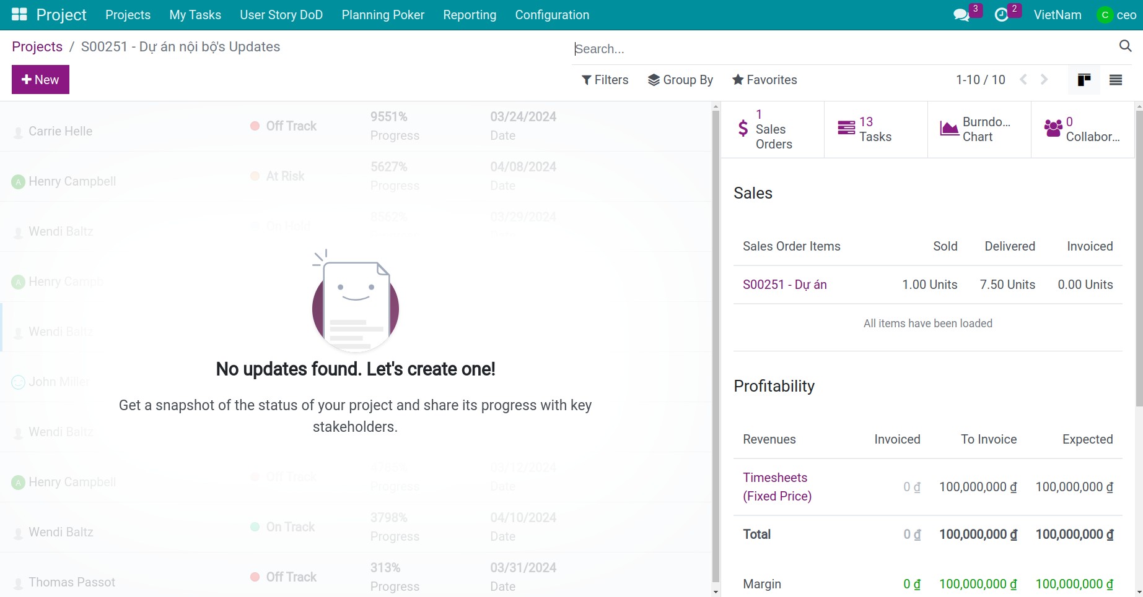Expand the Favorites dropdown
1143x597 pixels.
(x=764, y=80)
